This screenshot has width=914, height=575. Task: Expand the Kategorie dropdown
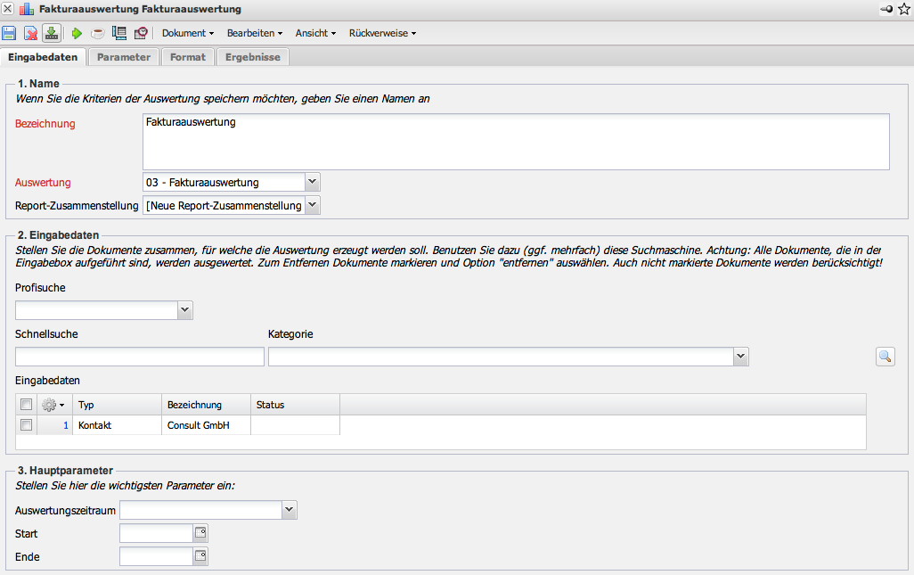(741, 357)
